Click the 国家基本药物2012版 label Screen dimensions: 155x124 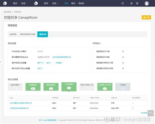click(x=105, y=63)
